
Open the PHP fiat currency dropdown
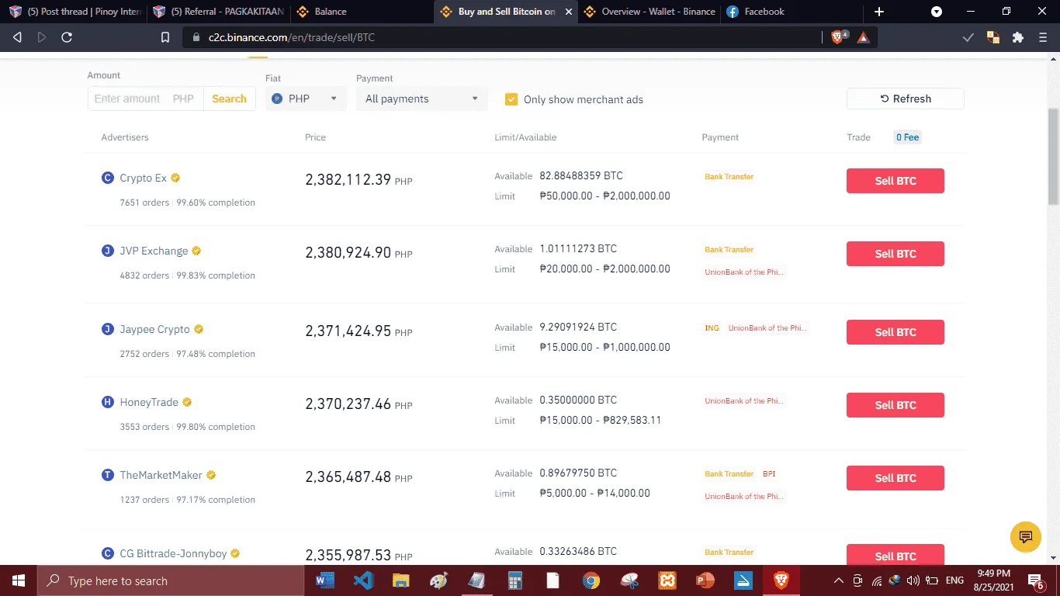click(x=306, y=99)
